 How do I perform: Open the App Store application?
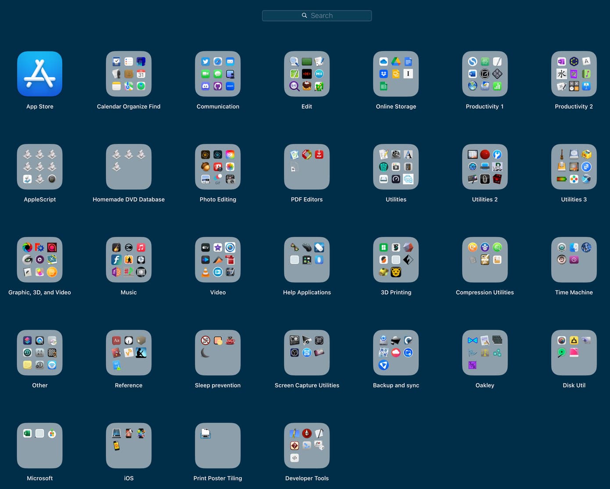click(39, 74)
